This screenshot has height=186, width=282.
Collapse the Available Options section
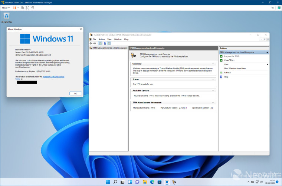pos(213,90)
